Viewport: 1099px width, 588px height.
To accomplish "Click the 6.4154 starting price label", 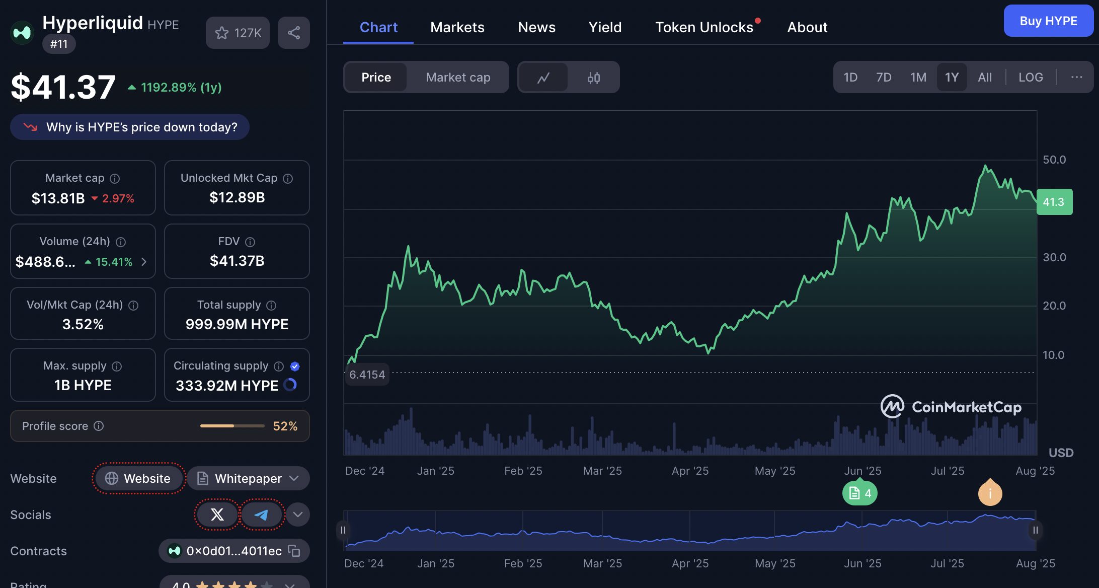I will coord(367,375).
